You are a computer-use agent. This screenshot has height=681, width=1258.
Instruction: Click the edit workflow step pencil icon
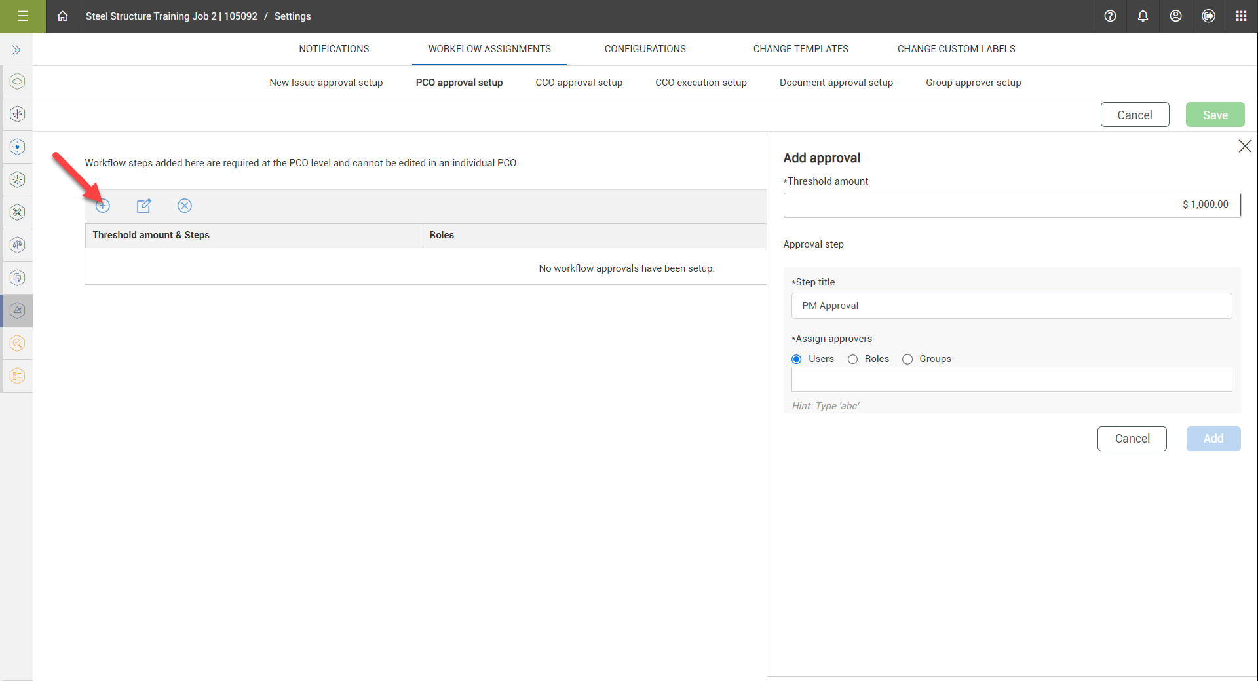click(x=143, y=206)
